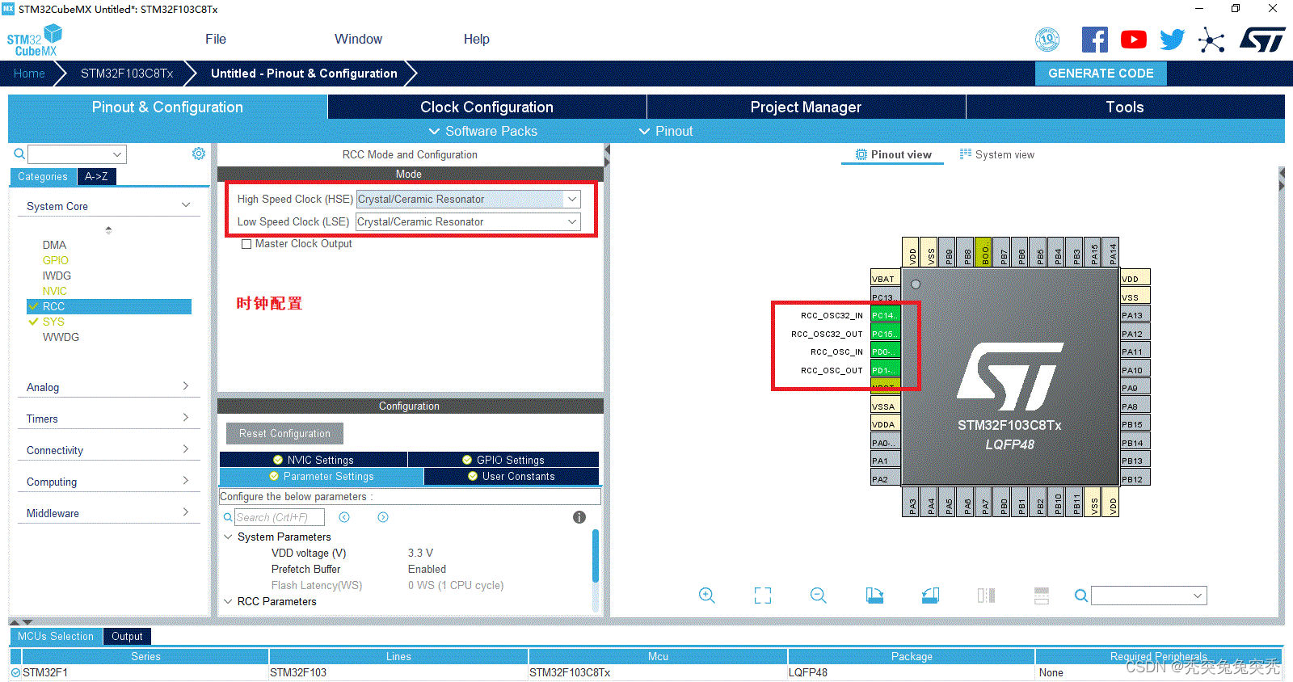Click the pin search magnifier icon
This screenshot has width=1293, height=682.
coord(1080,596)
